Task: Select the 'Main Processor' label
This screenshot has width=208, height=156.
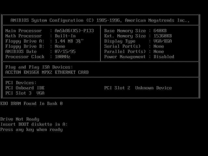Action: pyautogui.click(x=23, y=31)
